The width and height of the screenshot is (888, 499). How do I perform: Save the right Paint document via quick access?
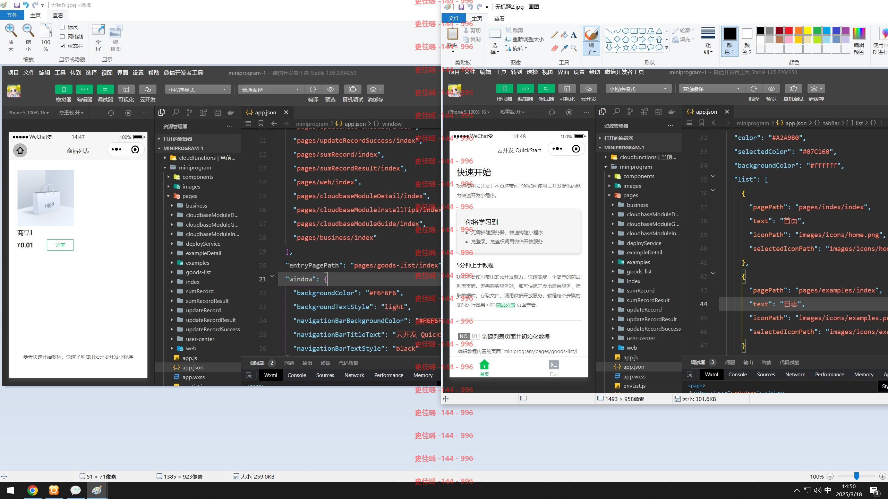[461, 7]
